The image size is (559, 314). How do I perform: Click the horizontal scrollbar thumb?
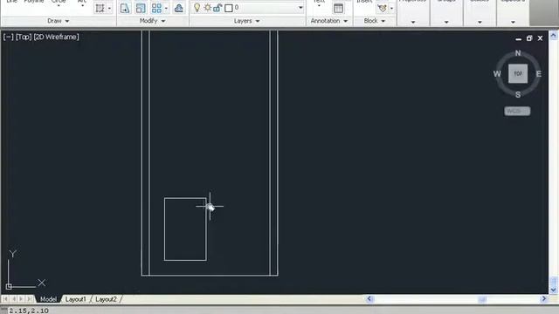(482, 299)
